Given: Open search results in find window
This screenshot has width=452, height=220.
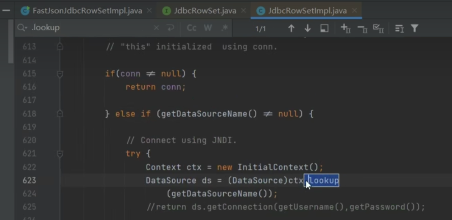Looking at the screenshot, I should tap(324, 28).
